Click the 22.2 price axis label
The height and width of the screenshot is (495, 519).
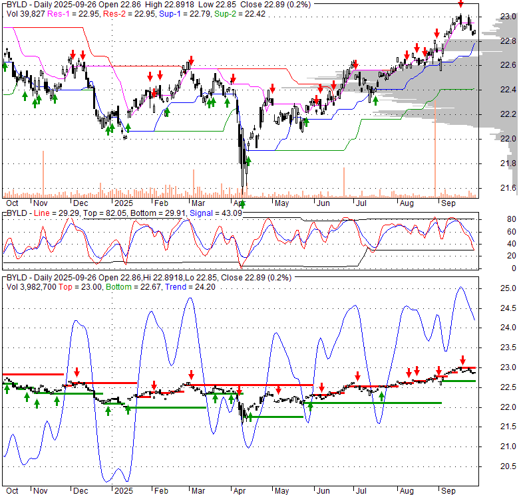pos(508,114)
